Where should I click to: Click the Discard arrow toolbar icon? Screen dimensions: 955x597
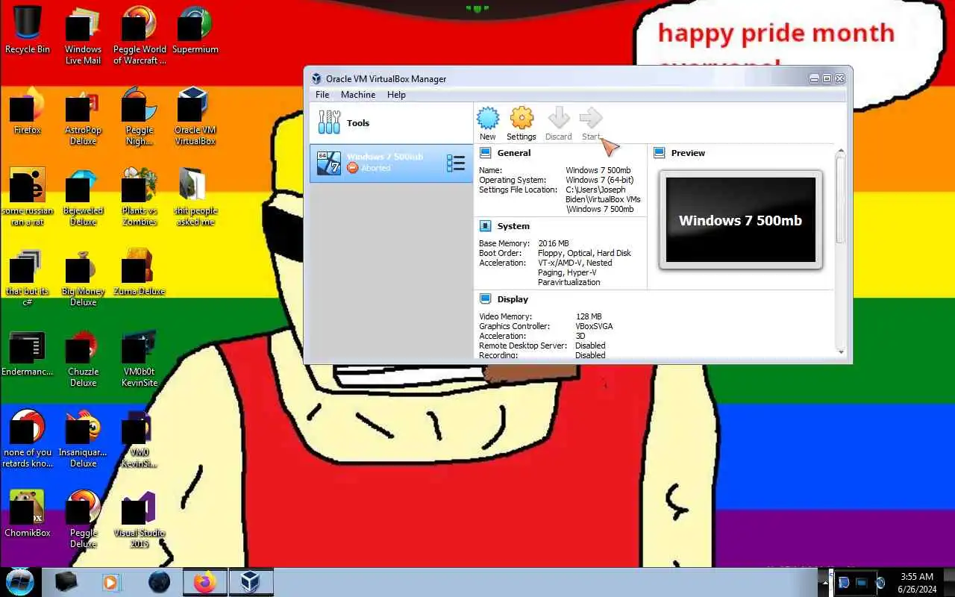(558, 124)
